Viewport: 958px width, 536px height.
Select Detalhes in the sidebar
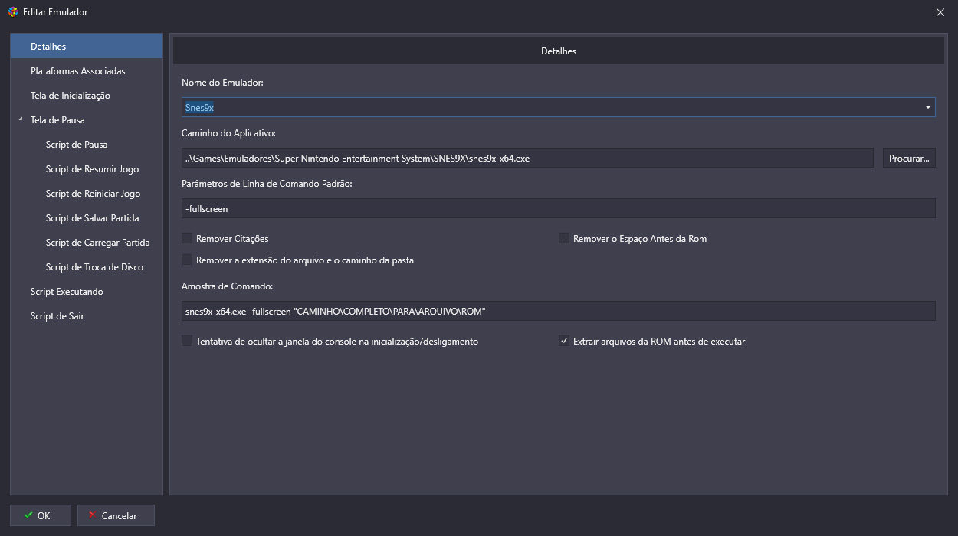point(87,47)
